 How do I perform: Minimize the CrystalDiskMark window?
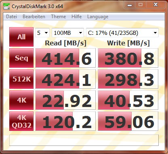point(130,5)
